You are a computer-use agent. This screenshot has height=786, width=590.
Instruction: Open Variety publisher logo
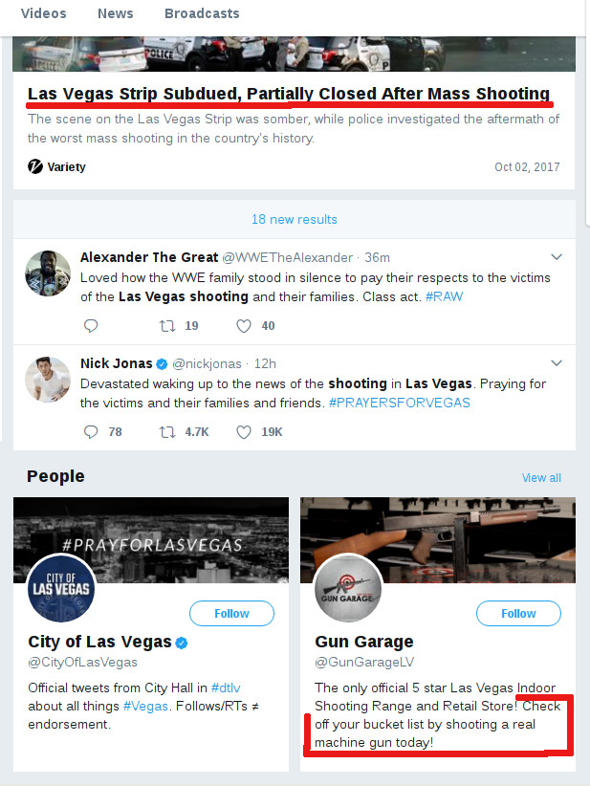[x=35, y=166]
